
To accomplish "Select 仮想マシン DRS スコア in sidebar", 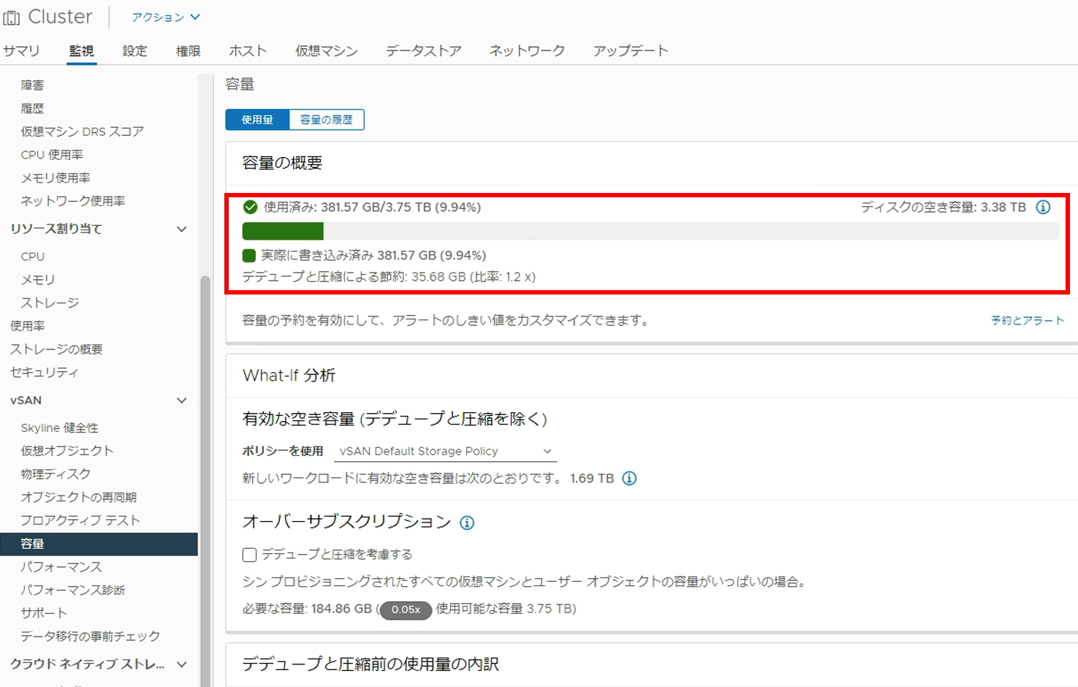I will pos(82,132).
